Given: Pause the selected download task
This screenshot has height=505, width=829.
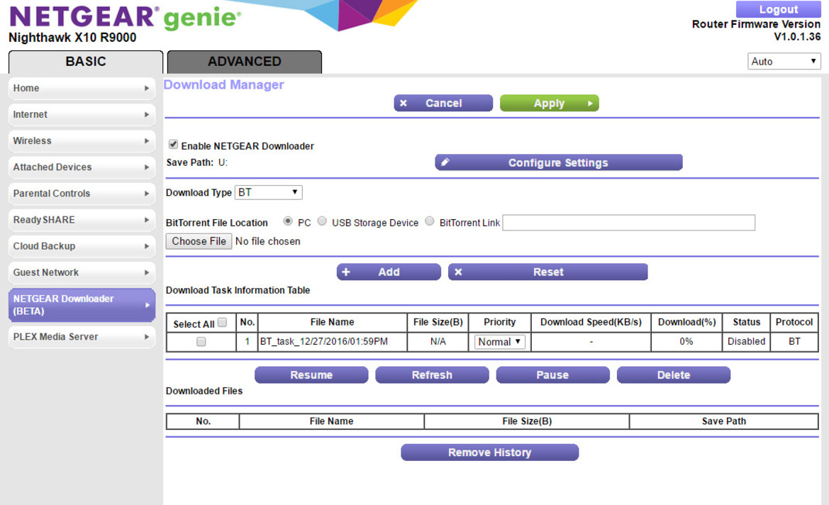Looking at the screenshot, I should click(x=552, y=375).
